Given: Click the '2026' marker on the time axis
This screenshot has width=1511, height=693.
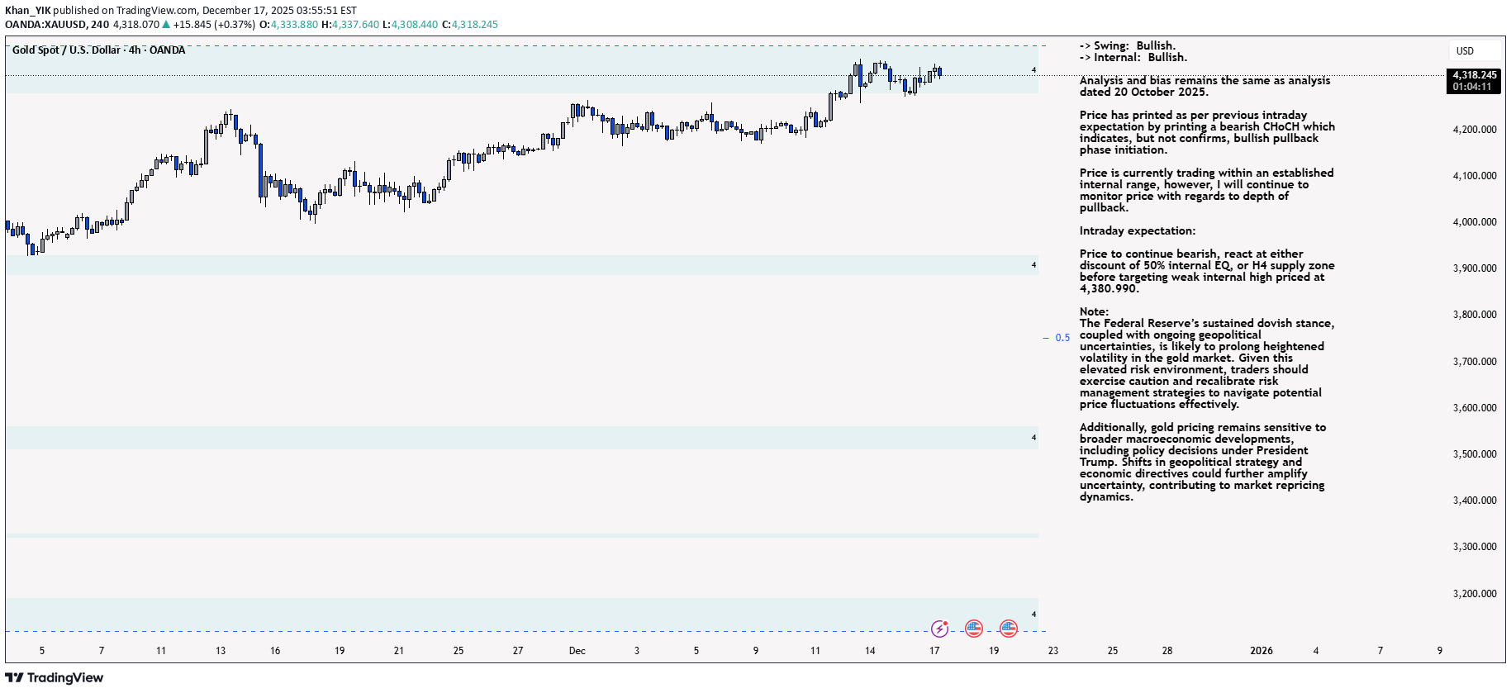Looking at the screenshot, I should (1261, 651).
